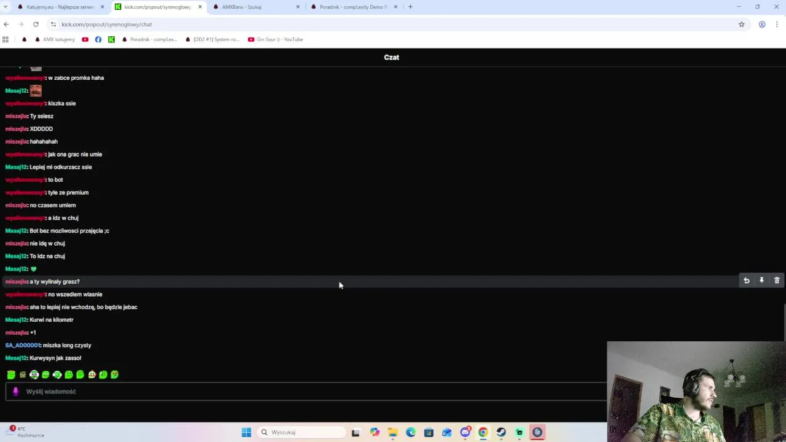This screenshot has height=442, width=786.
Task: Open Discord from taskbar
Action: point(465,432)
